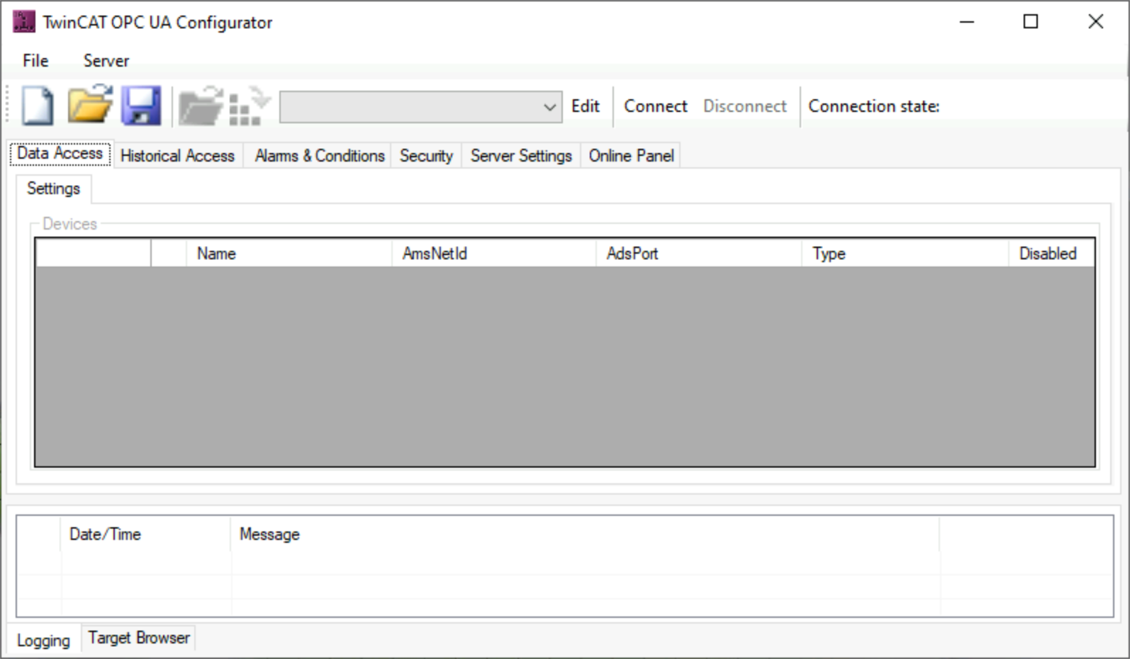Viewport: 1130px width, 659px height.
Task: Open the File menu
Action: pyautogui.click(x=35, y=61)
